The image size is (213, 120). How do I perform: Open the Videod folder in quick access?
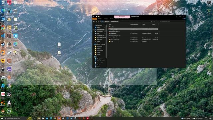(98, 41)
